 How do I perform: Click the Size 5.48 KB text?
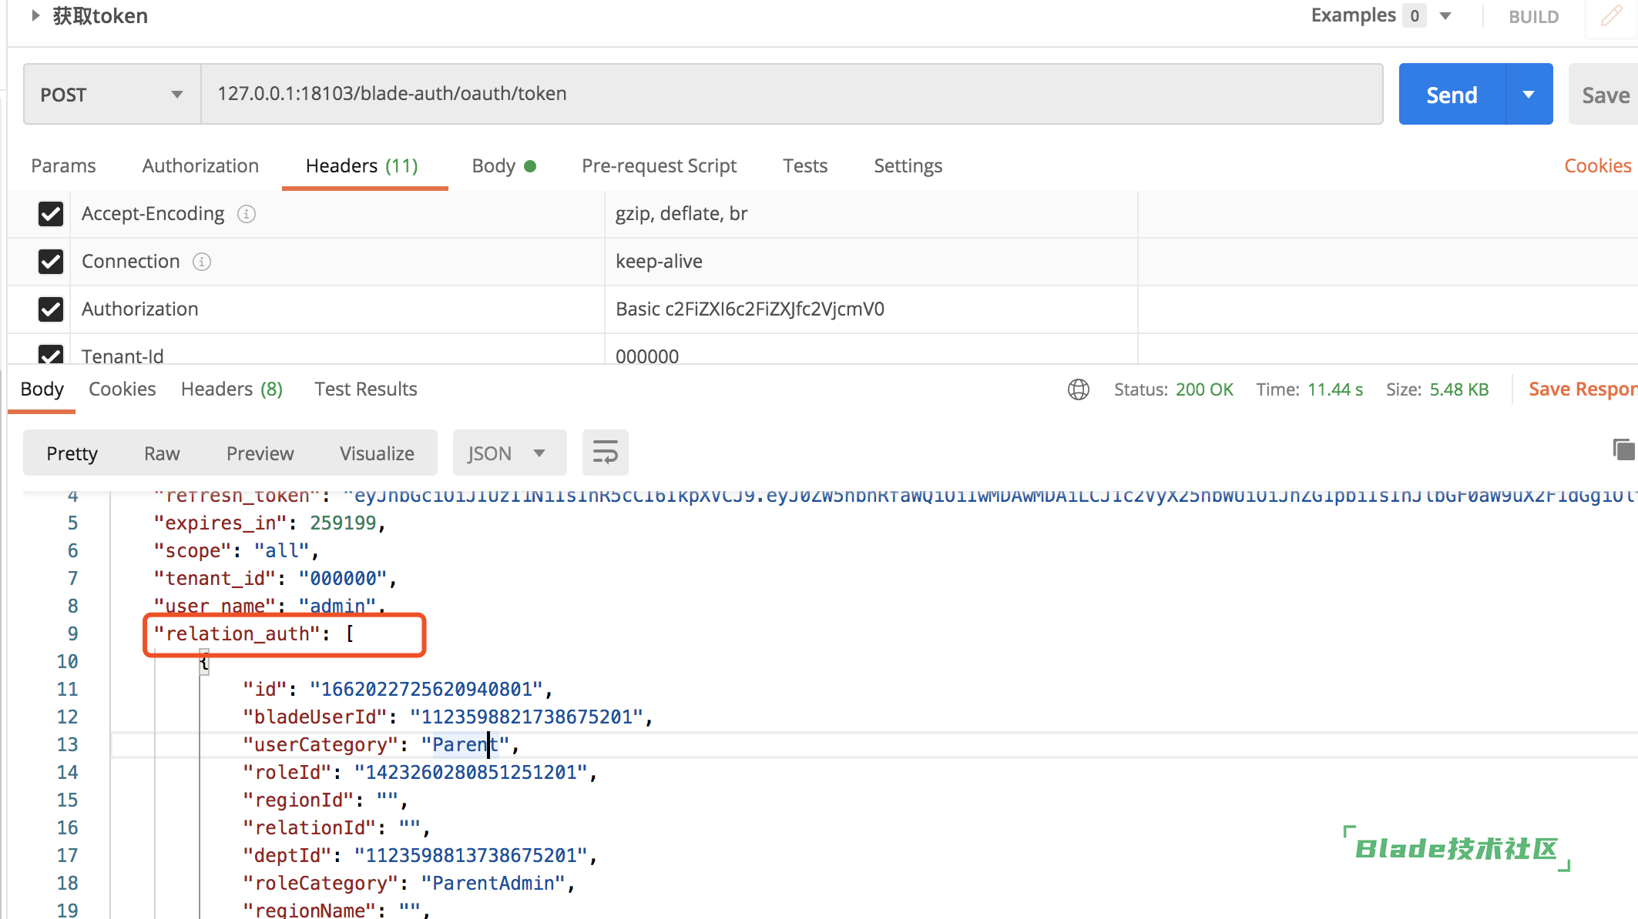1437,389
